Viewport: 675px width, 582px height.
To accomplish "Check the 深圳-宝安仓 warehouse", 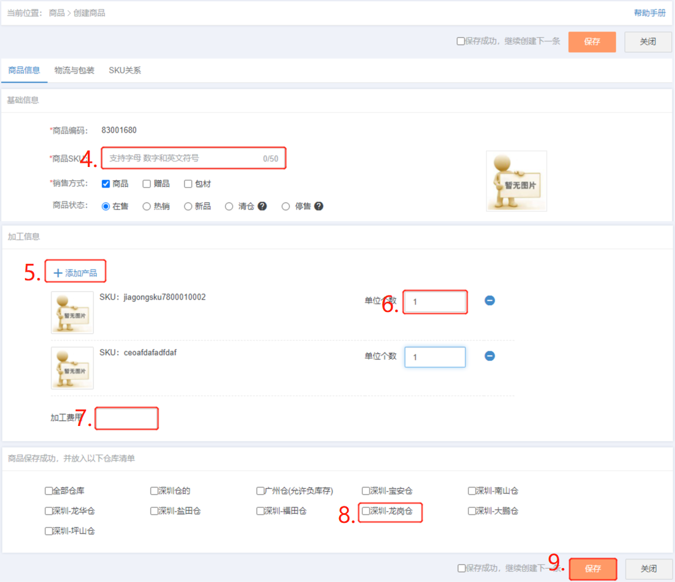I will pyautogui.click(x=365, y=491).
